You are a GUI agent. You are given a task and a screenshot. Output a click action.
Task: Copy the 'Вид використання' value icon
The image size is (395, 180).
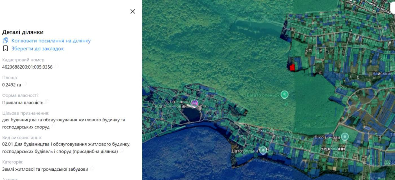tap(122, 151)
